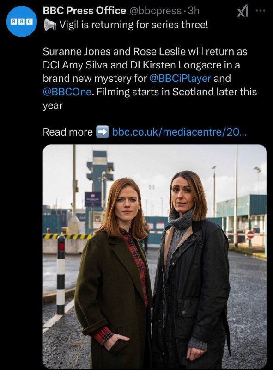Click the black-and-white striped bollard in photo
Image resolution: width=273 pixels, height=370 pixels.
pos(61,275)
